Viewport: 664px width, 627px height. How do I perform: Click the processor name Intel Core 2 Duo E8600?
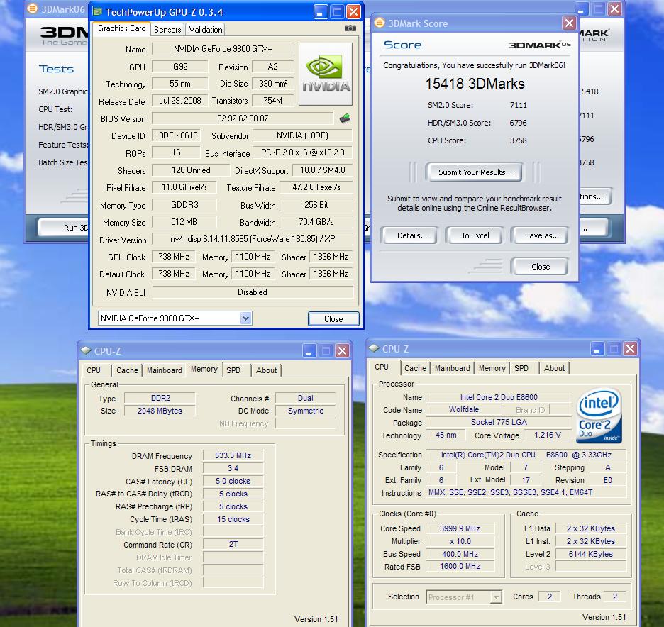pyautogui.click(x=499, y=397)
